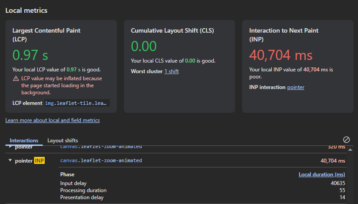358x204 pixels.
Task: Open Learn more about local and field metrics
Action: click(52, 120)
